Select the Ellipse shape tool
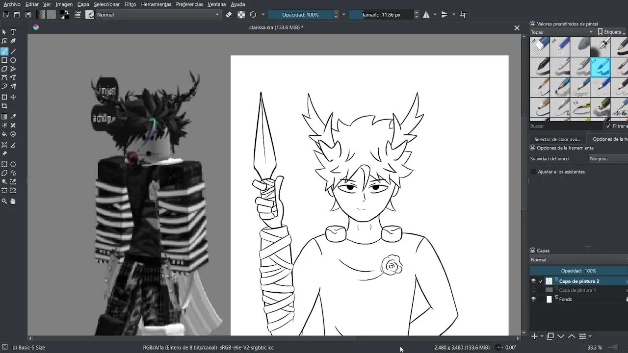This screenshot has width=628, height=353. 13,60
